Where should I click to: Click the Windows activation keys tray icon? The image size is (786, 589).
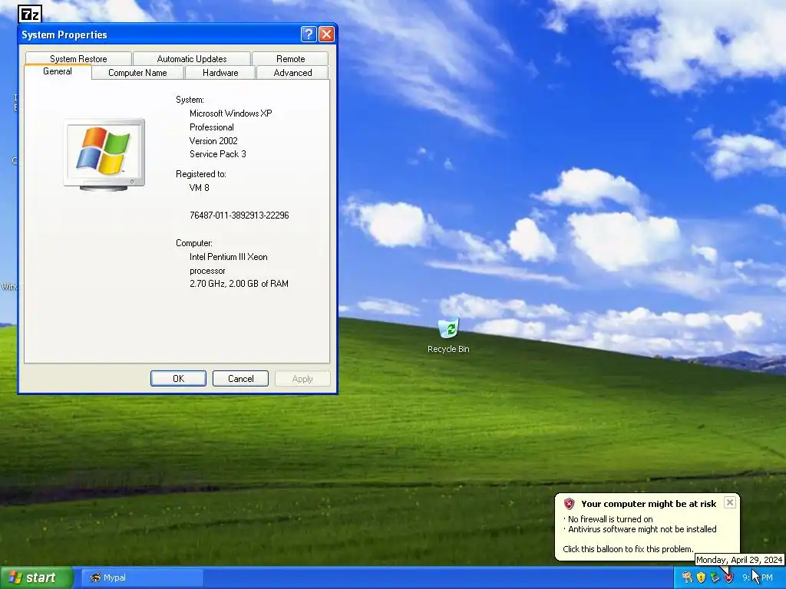pyautogui.click(x=687, y=577)
